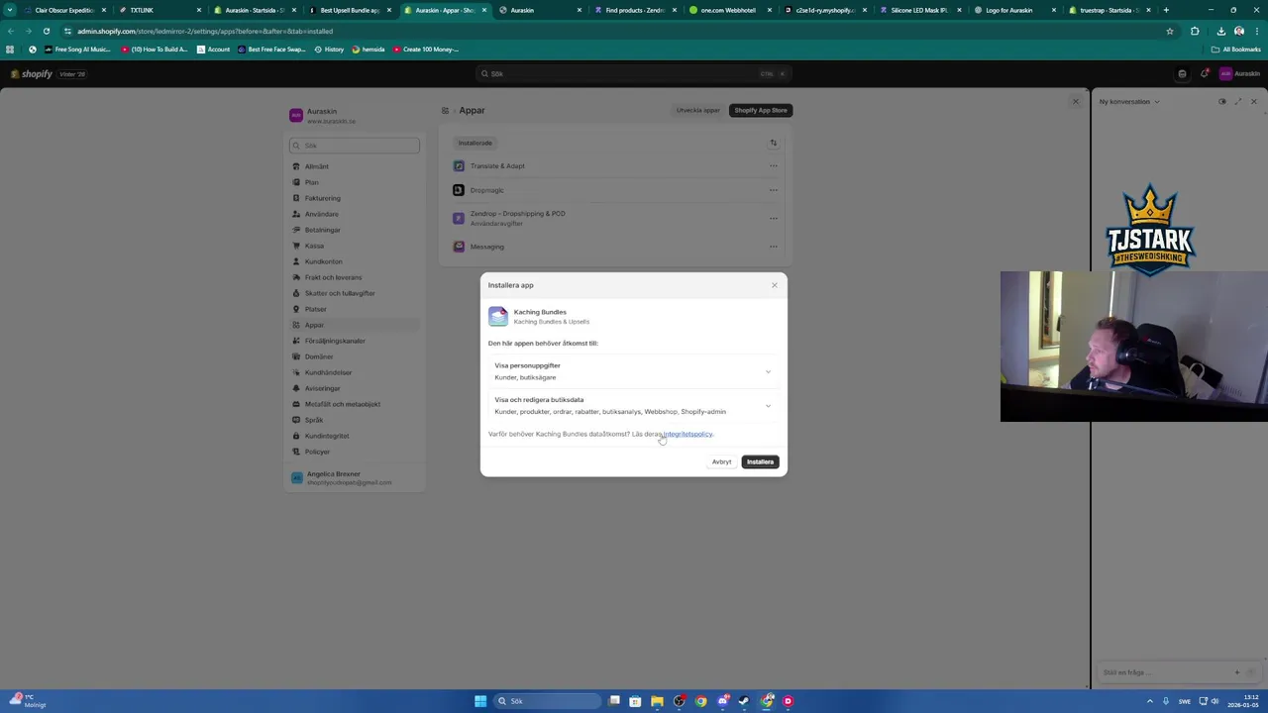Open Policyer in settings sidebar
Image resolution: width=1268 pixels, height=713 pixels.
coord(355,452)
